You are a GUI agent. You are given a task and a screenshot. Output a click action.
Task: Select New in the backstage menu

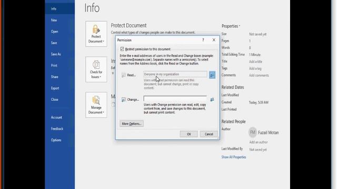click(60, 20)
